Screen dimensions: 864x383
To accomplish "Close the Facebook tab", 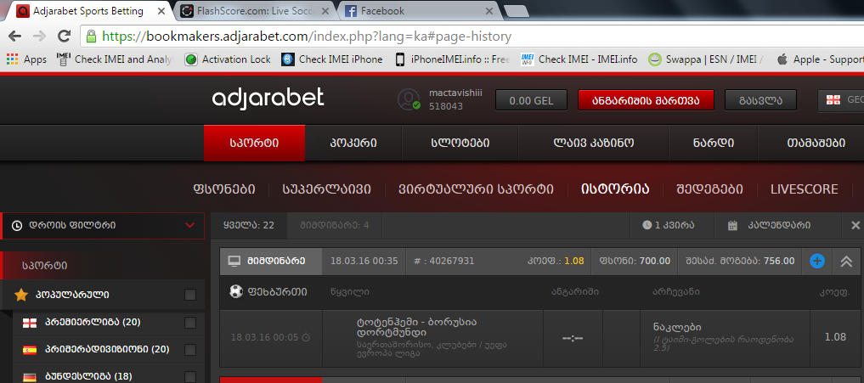I will (x=488, y=11).
